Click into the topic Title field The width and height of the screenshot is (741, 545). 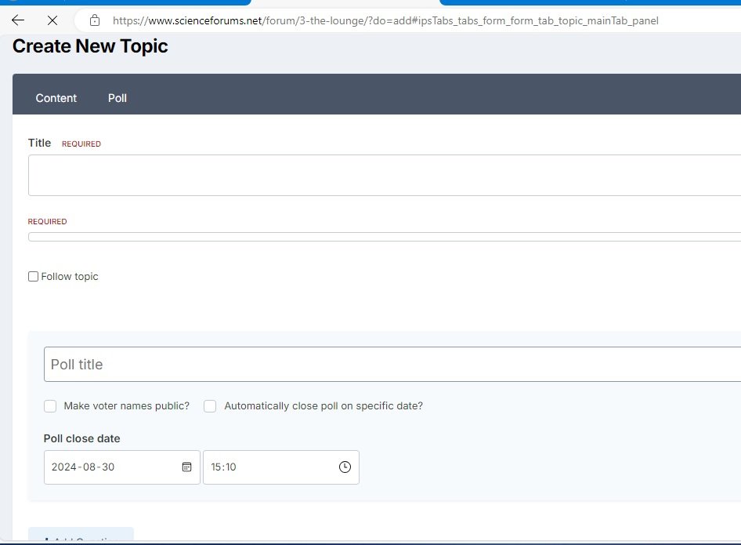point(384,175)
